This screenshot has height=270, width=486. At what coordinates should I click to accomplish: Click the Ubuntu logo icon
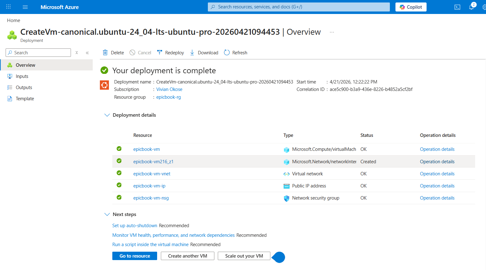(x=104, y=85)
